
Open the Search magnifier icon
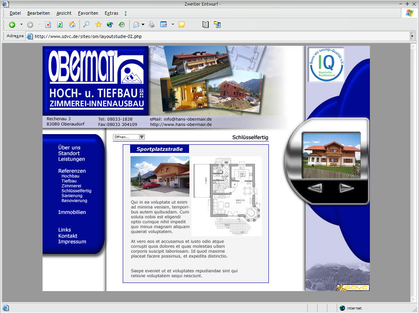tap(86, 25)
